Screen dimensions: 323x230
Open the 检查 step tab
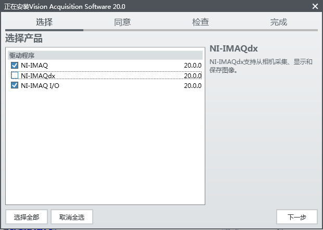(x=201, y=22)
